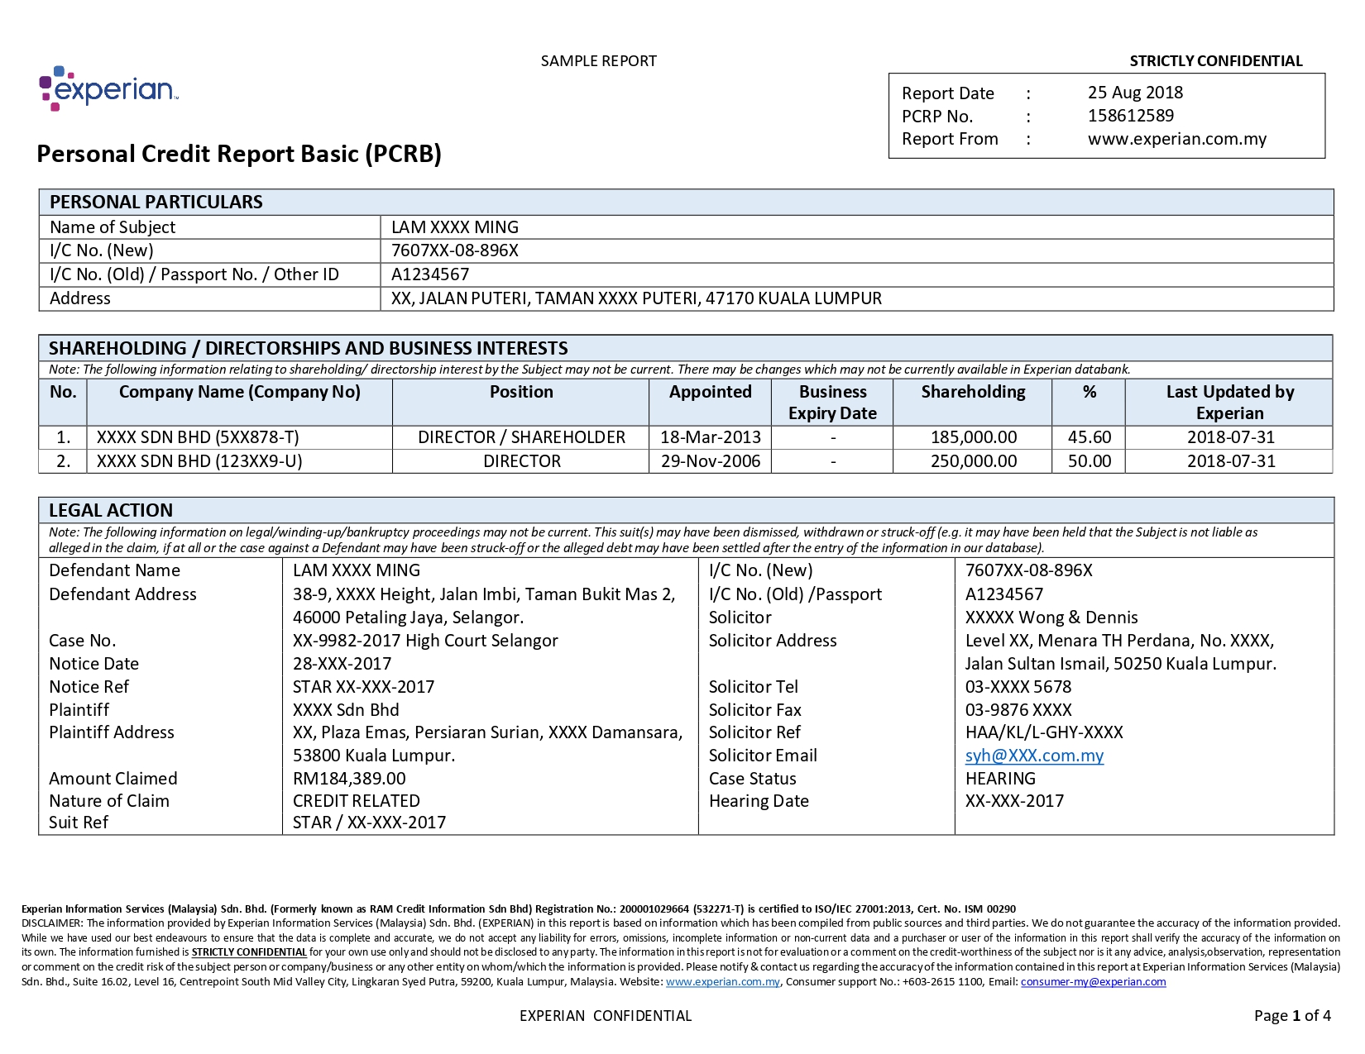Click percentage value 50.00

(1090, 461)
